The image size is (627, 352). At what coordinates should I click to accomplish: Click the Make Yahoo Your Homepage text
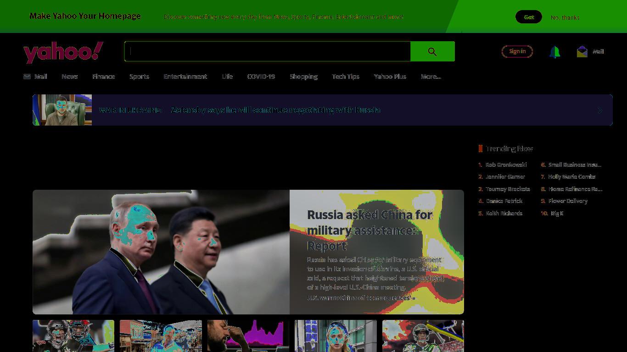[85, 16]
